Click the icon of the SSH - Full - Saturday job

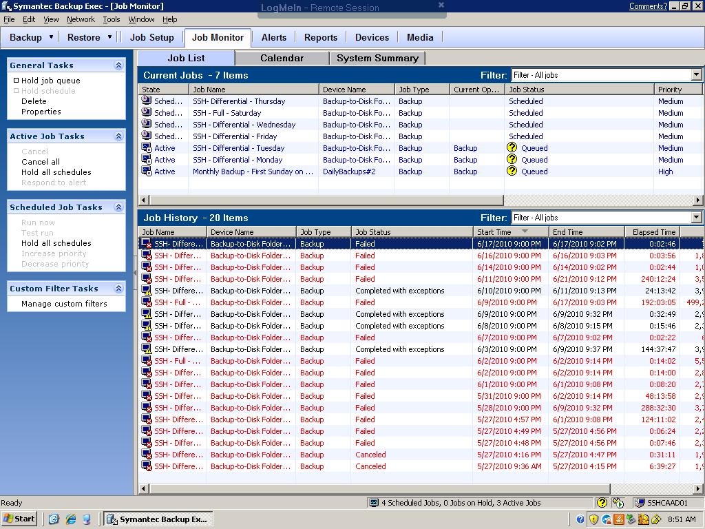(x=146, y=112)
